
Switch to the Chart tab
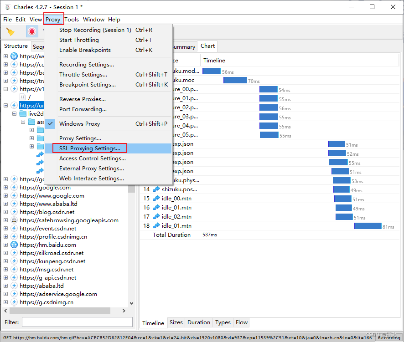coord(207,46)
